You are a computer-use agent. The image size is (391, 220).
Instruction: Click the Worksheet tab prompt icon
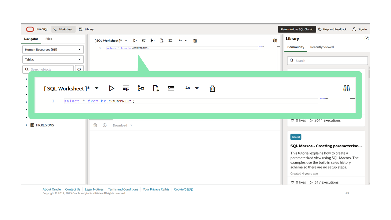click(55, 29)
